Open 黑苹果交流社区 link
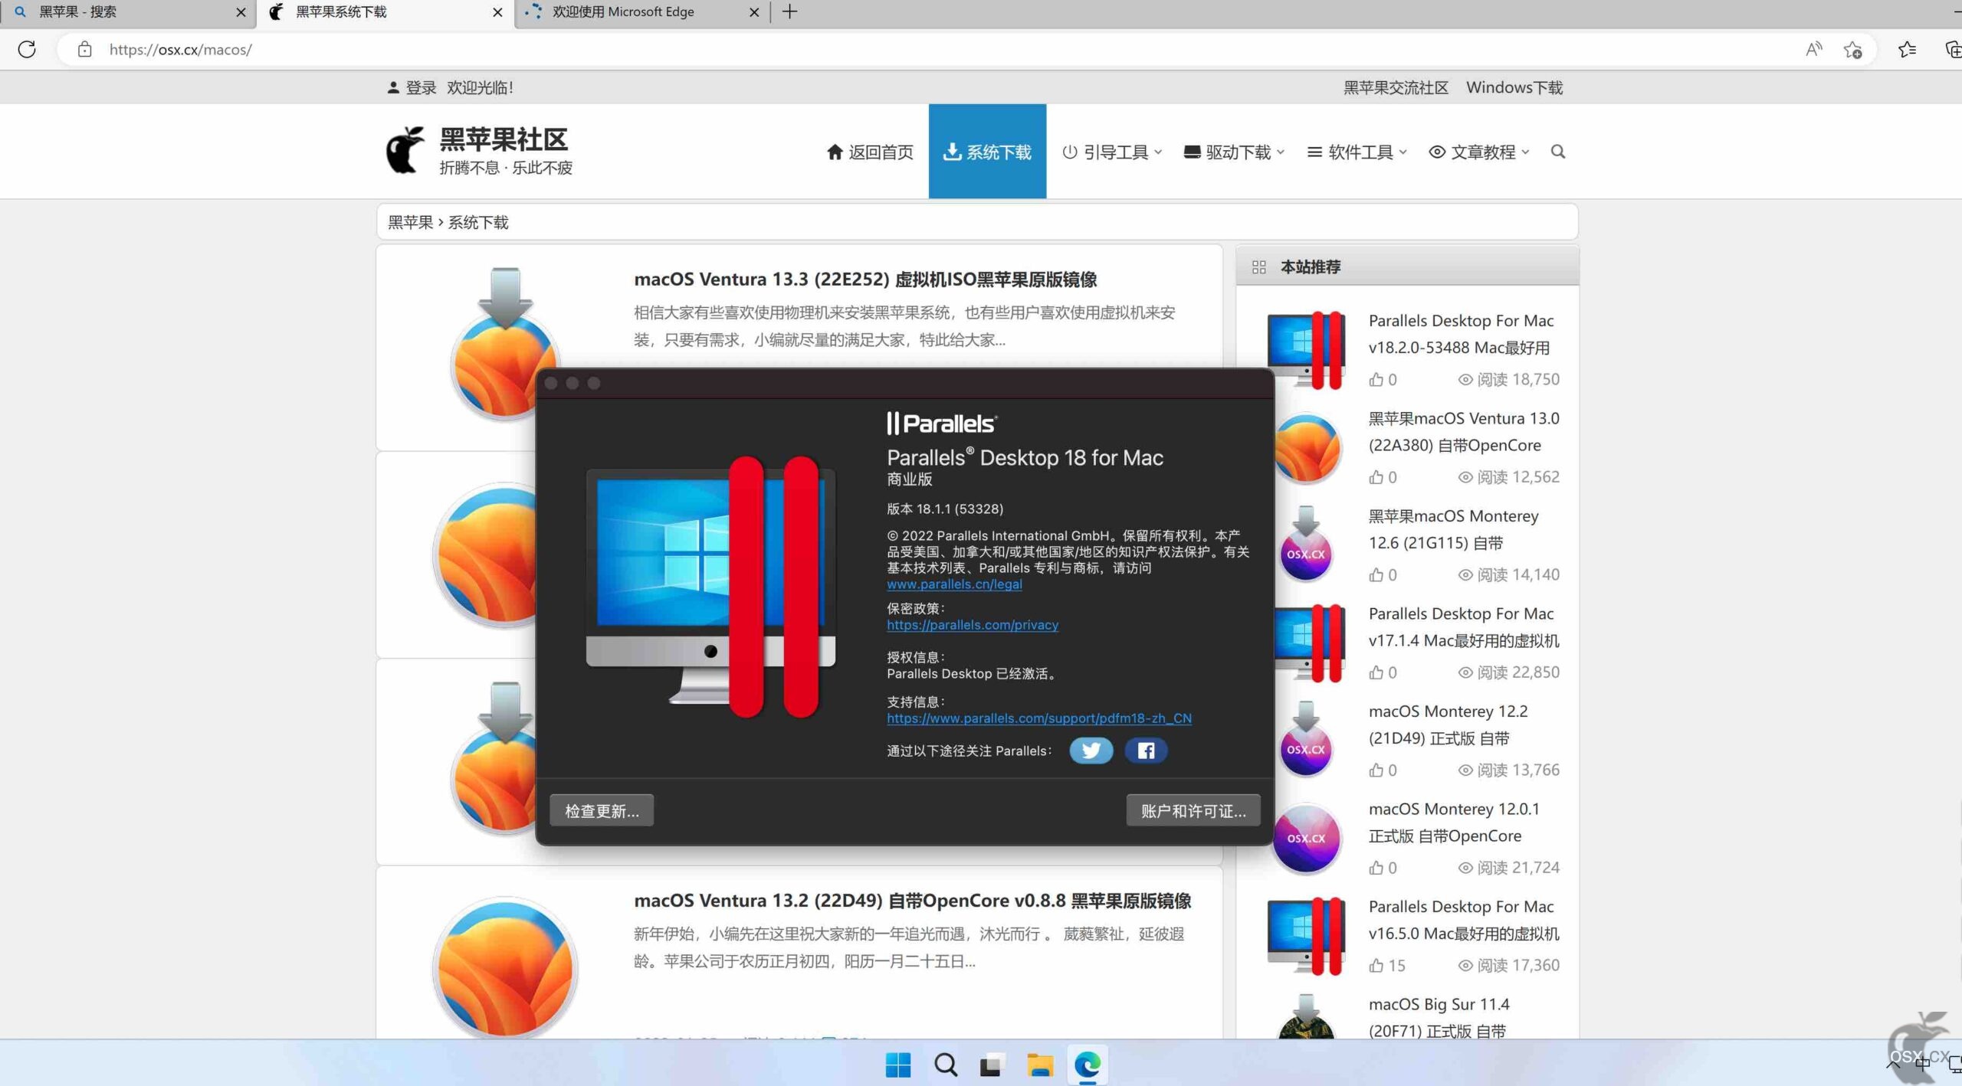This screenshot has height=1086, width=1962. pos(1396,87)
